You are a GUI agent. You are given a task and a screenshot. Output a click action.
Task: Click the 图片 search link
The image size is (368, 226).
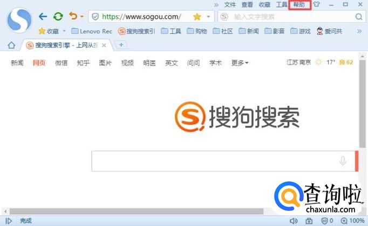coord(105,63)
